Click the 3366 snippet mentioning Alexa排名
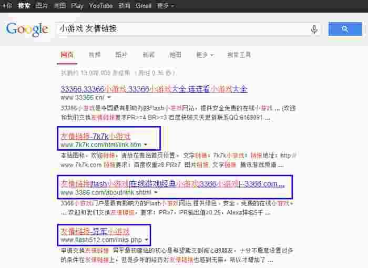The height and width of the screenshot is (268, 368). pyautogui.click(x=177, y=208)
